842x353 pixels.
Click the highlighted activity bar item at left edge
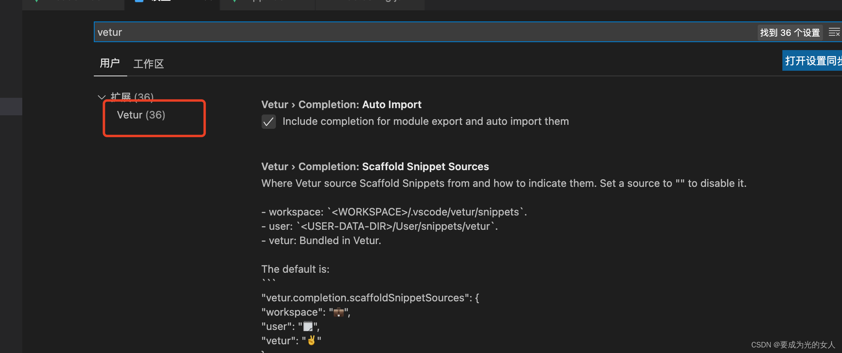pos(11,106)
